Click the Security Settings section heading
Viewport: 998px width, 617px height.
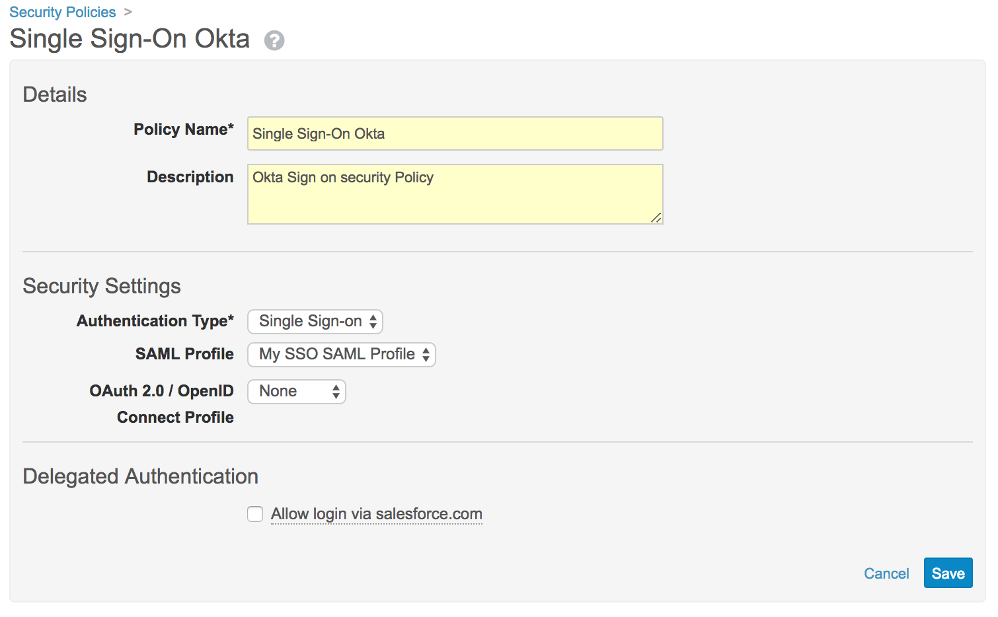tap(102, 286)
